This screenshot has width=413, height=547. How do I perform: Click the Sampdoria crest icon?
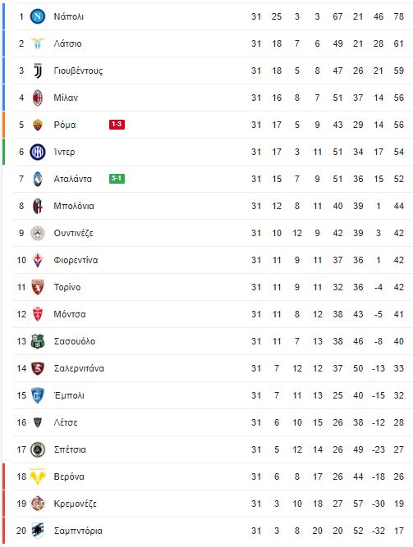pos(38,531)
